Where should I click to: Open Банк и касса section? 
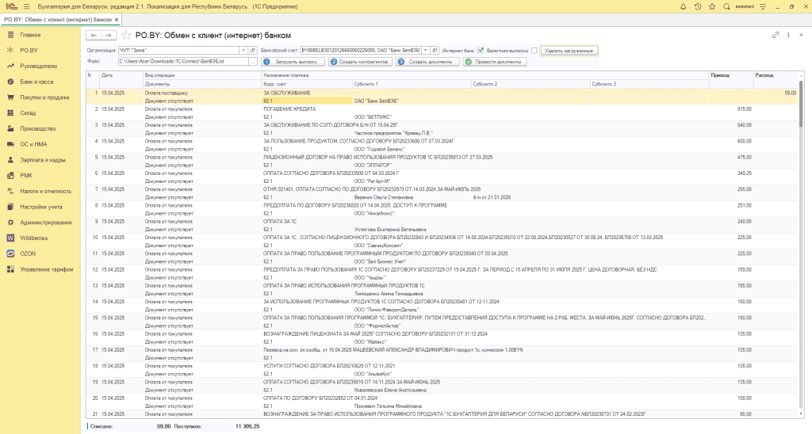pos(36,82)
